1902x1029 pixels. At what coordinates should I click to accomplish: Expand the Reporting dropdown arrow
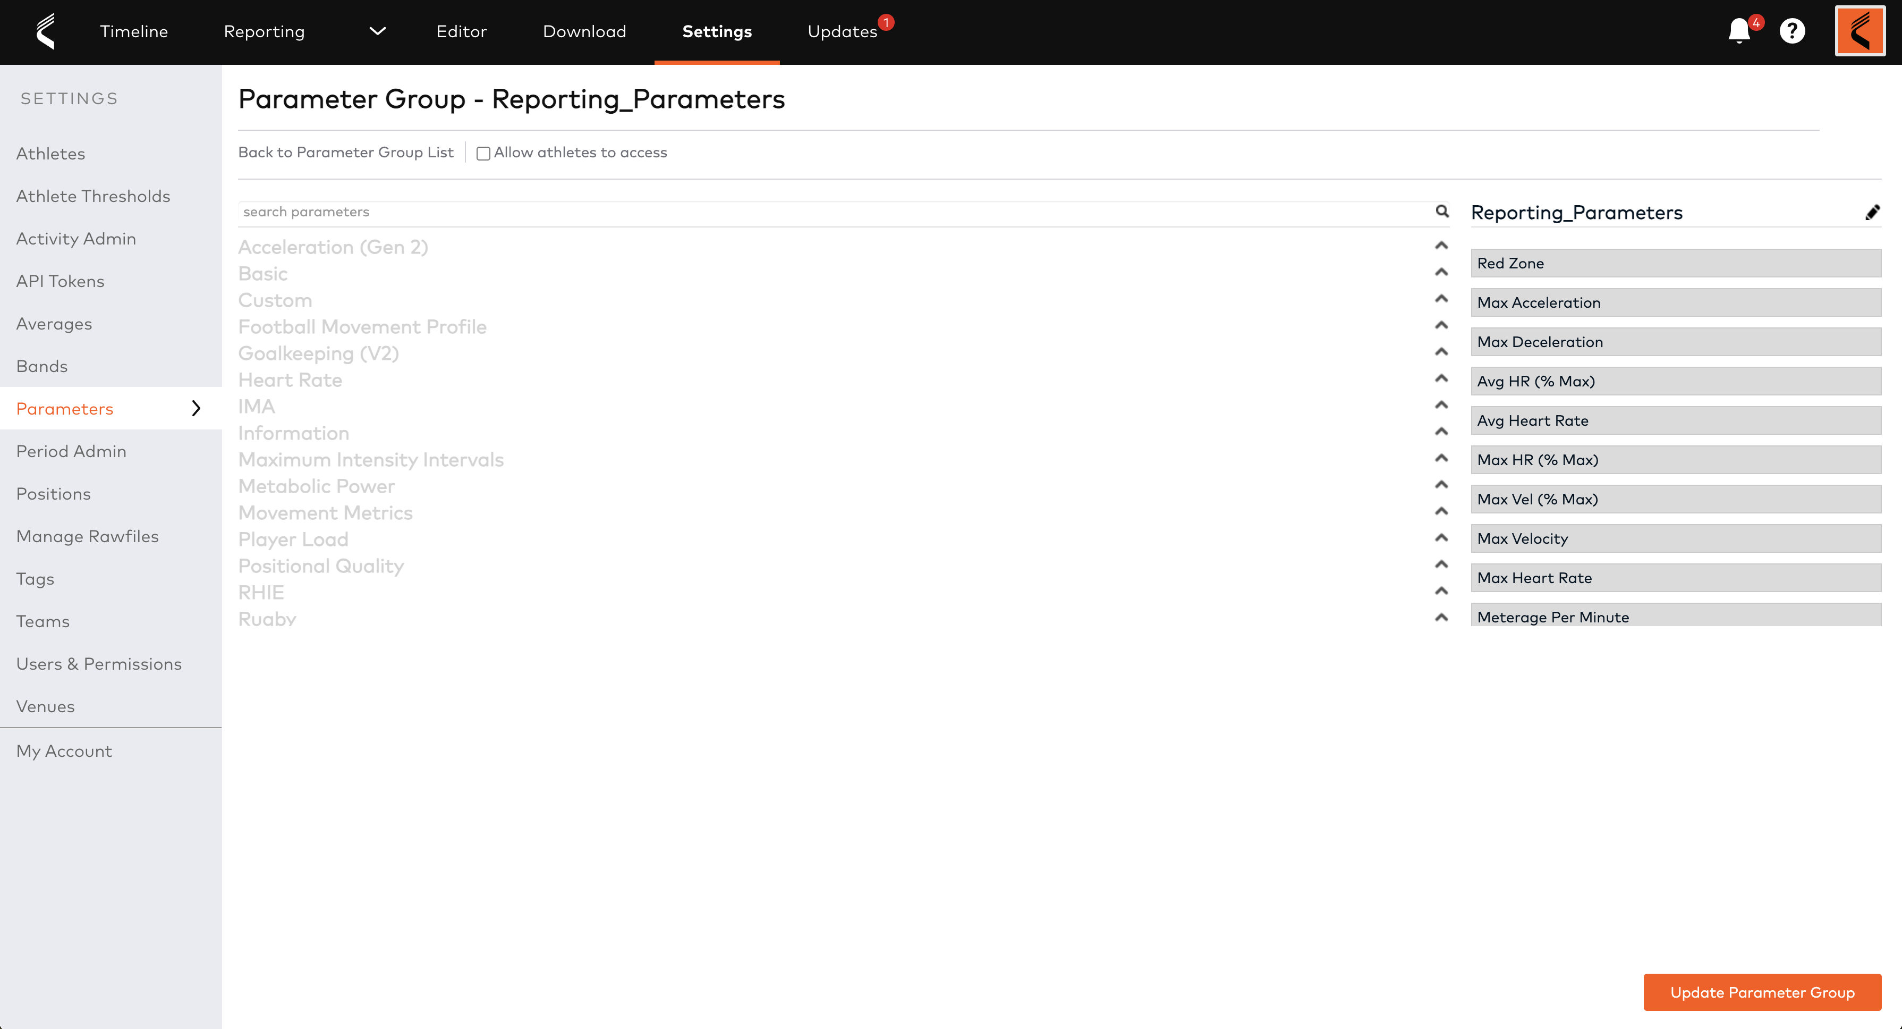click(377, 31)
